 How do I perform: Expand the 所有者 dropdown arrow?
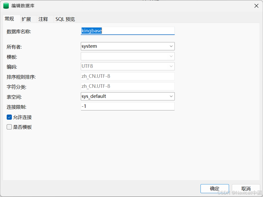171,46
